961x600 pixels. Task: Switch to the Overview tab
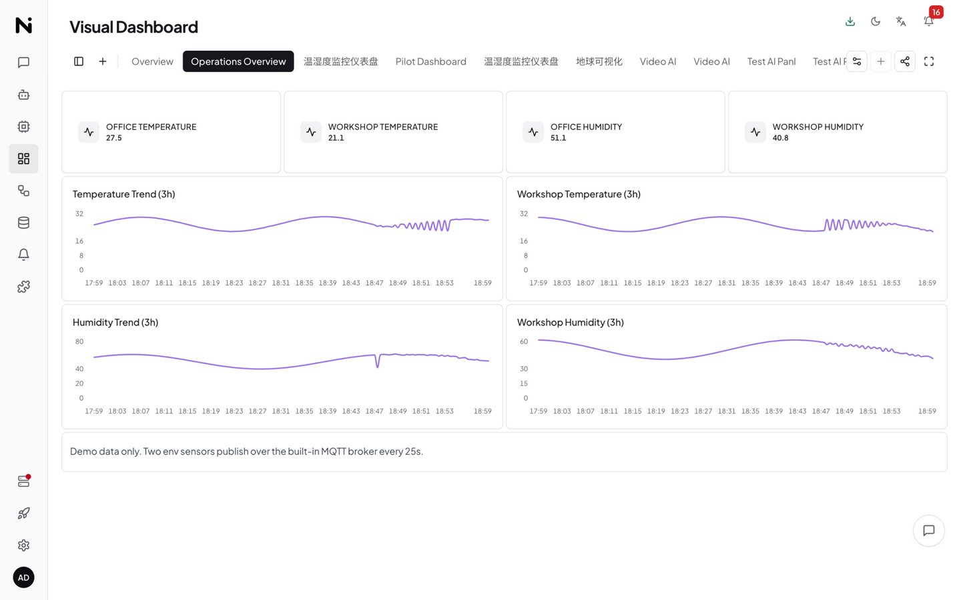pos(152,61)
